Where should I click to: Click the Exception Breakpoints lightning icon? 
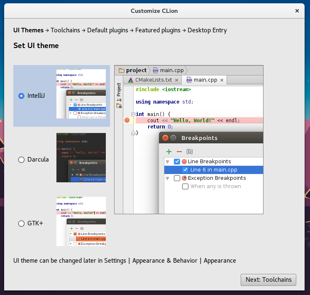click(x=184, y=178)
